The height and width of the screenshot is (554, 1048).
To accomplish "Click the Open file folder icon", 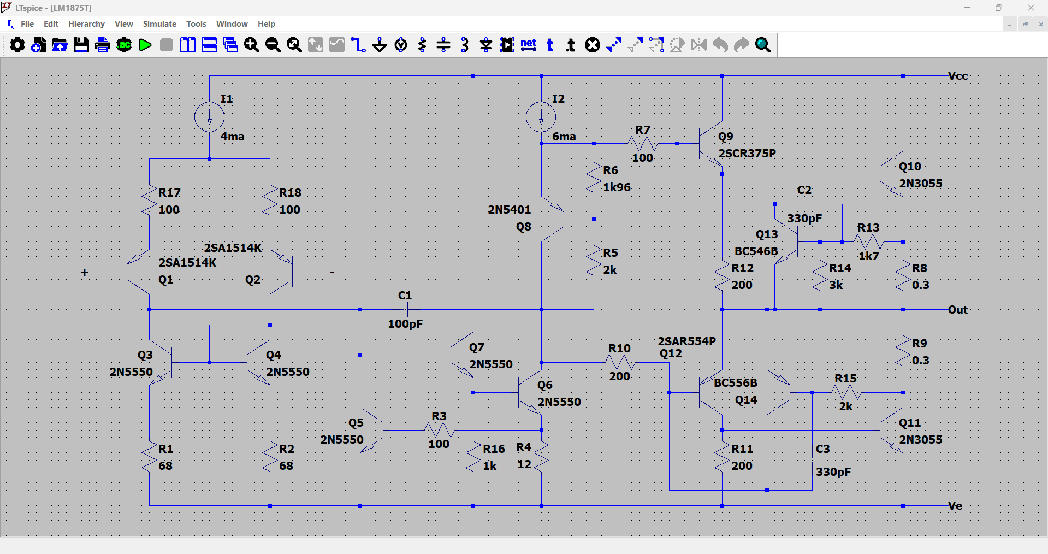I will (60, 45).
